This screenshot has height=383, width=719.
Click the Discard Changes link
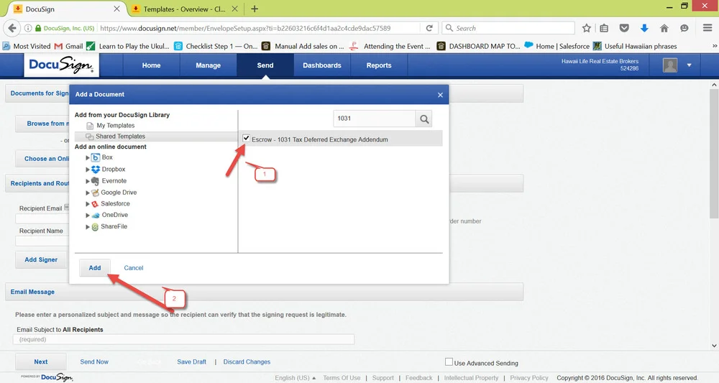(247, 362)
